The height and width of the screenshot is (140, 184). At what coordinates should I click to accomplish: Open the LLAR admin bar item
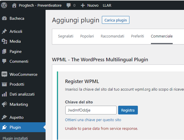click(107, 6)
